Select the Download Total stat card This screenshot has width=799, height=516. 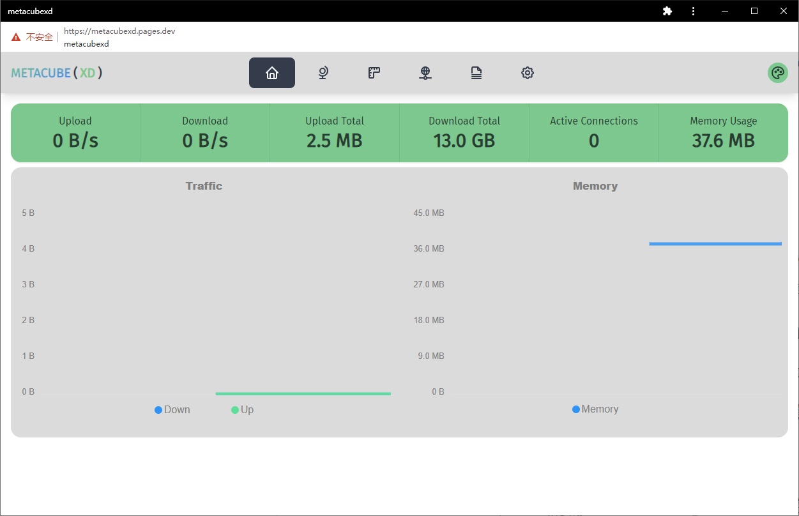coord(464,133)
